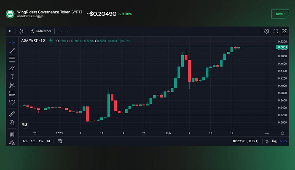295x170 pixels.
Task: Open chart settings gear
Action: coord(266,31)
